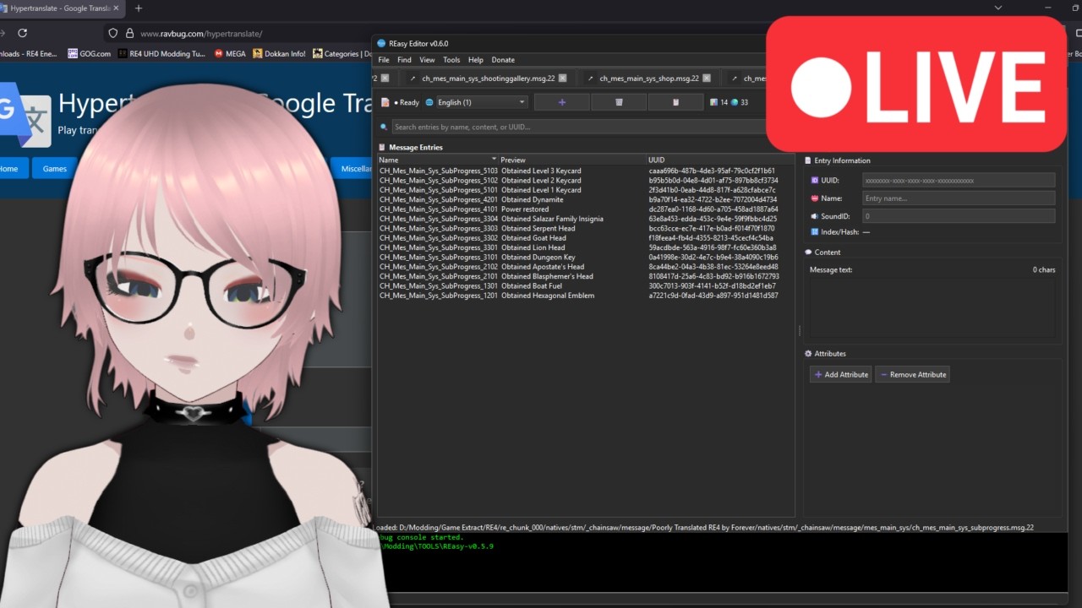Click the browser reload button
The height and width of the screenshot is (608, 1082).
(23, 33)
